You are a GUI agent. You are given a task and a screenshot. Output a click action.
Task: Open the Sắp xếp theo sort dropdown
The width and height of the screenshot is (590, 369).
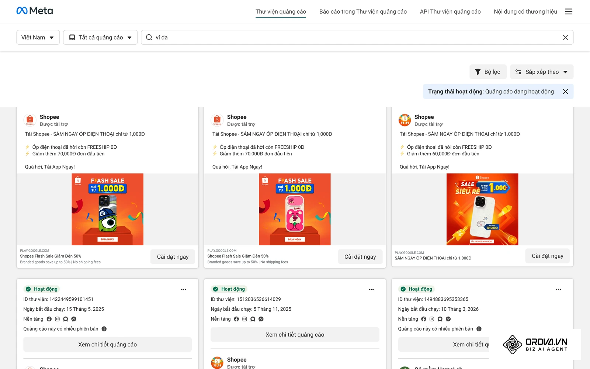tap(542, 72)
